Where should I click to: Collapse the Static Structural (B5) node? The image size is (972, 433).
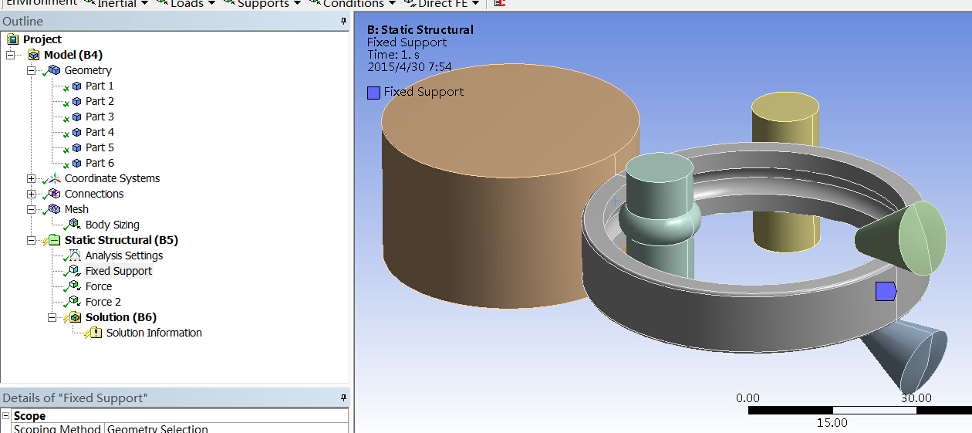[31, 240]
